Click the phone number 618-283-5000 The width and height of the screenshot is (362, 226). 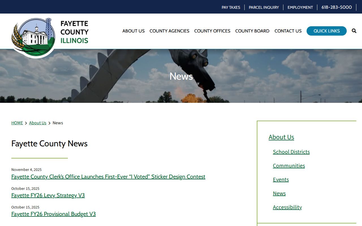(337, 7)
